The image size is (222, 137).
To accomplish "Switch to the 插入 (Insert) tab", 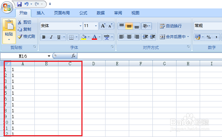I will pyautogui.click(x=40, y=13).
